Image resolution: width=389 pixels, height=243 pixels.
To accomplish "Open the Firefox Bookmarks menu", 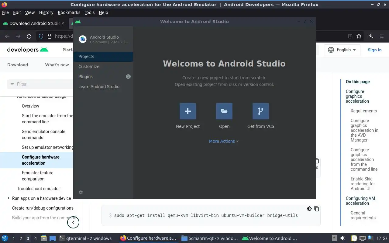I will click(x=69, y=12).
